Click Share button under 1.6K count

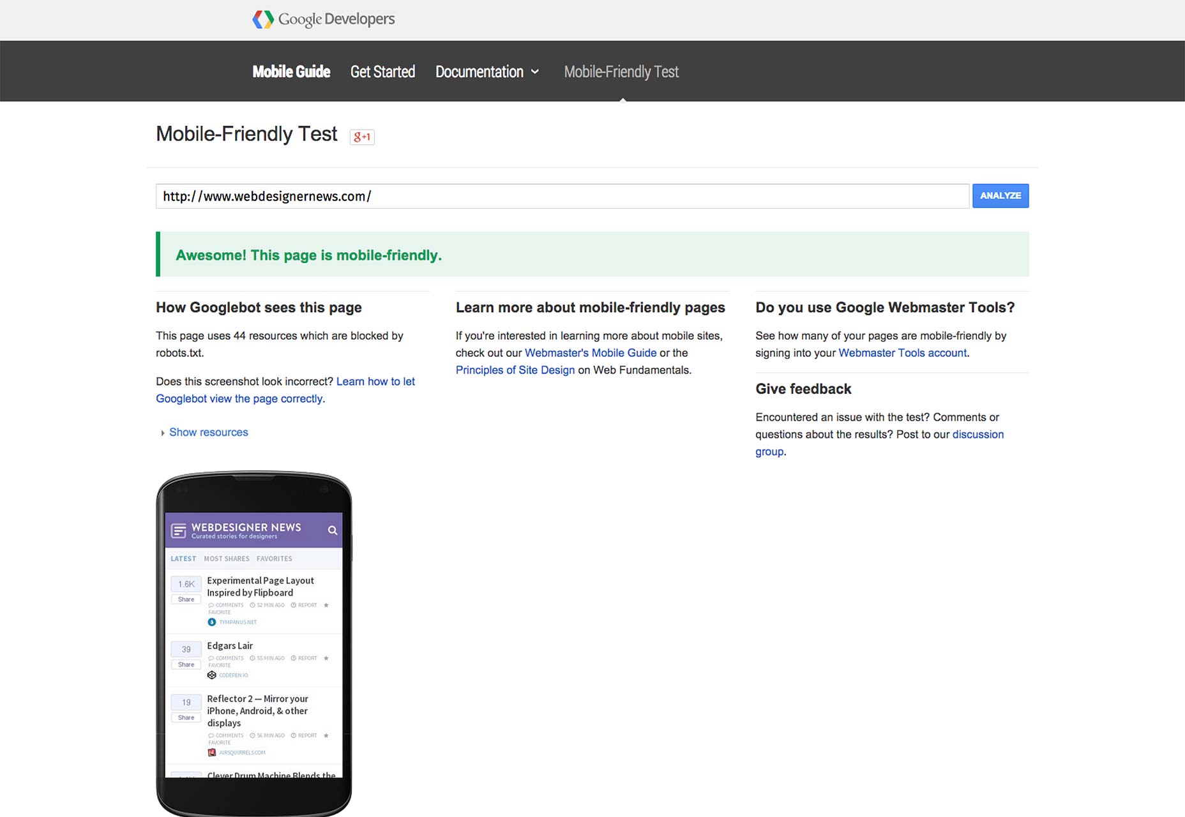186,599
